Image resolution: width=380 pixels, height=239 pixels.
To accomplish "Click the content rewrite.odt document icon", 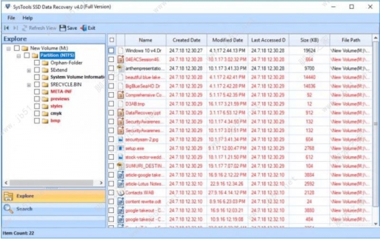I will point(120,202).
